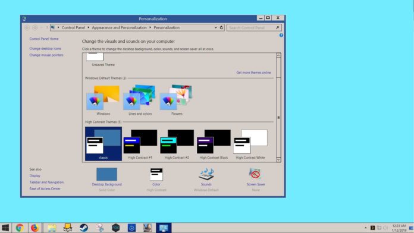This screenshot has height=233, width=414.
Task: Click the Sounds text link
Action: (206, 184)
